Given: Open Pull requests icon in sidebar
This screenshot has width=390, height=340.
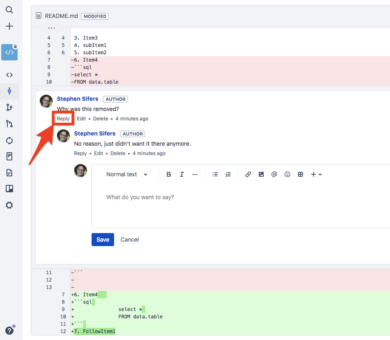Looking at the screenshot, I should coord(9,124).
